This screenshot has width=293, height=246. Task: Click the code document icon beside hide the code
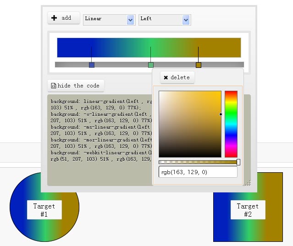pos(53,86)
